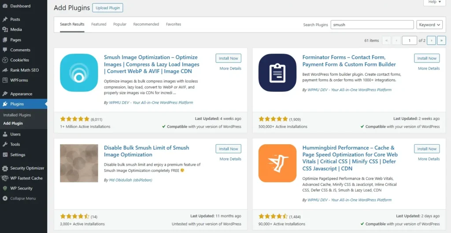
Task: Click the Collapse Menu arrow icon
Action: point(5,198)
